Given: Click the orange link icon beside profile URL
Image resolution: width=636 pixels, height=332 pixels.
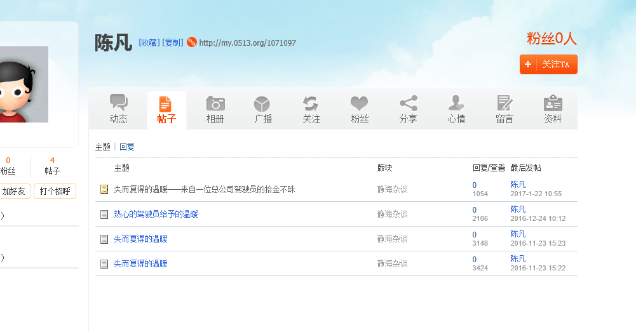Looking at the screenshot, I should [191, 43].
